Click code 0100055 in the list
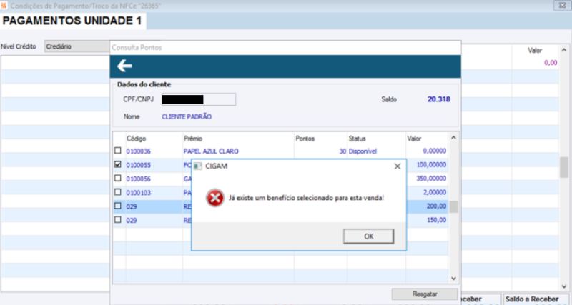Image resolution: width=572 pixels, height=305 pixels. (138, 165)
